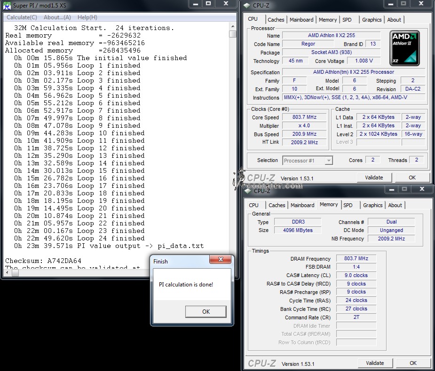Close the lower CPU-Z Memory window
The height and width of the screenshot is (371, 435).
pyautogui.click(x=422, y=189)
